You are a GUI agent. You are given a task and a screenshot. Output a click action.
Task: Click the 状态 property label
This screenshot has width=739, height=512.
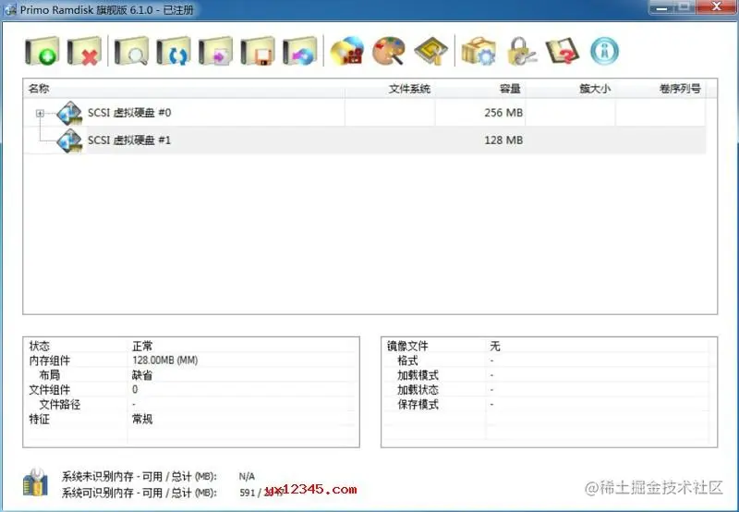point(39,346)
